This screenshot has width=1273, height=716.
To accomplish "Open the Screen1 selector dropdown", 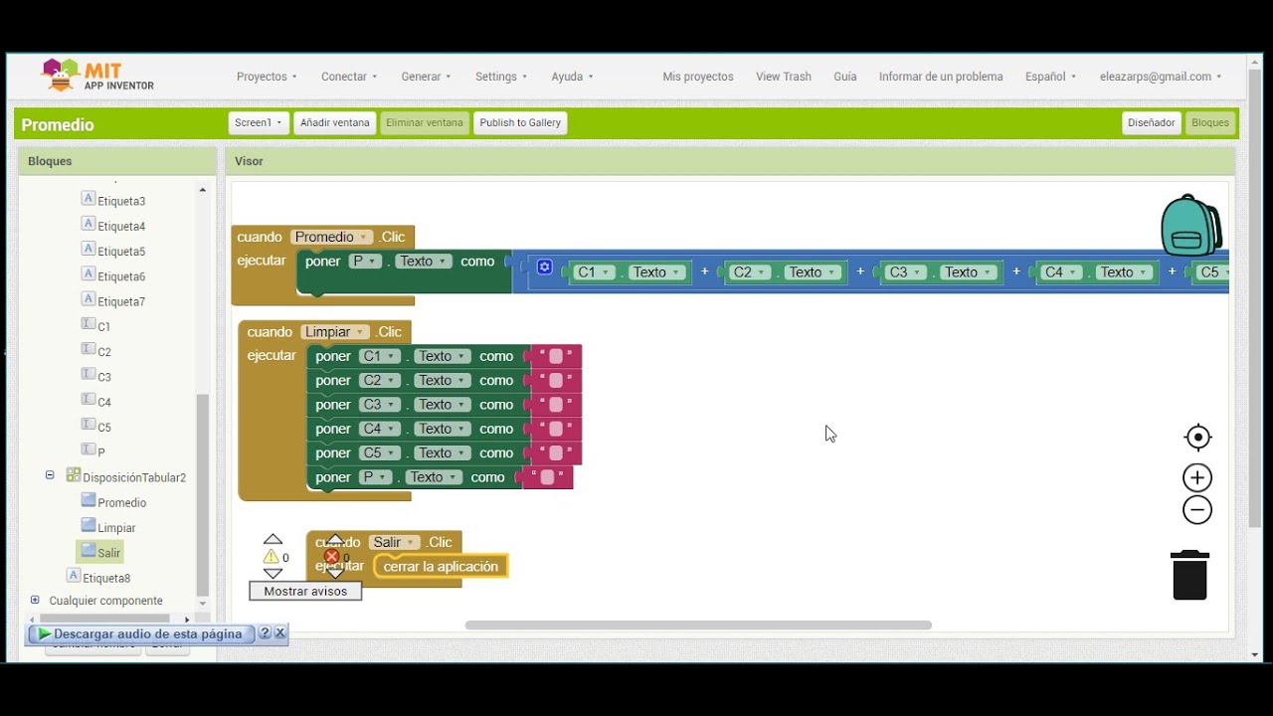I will (259, 122).
